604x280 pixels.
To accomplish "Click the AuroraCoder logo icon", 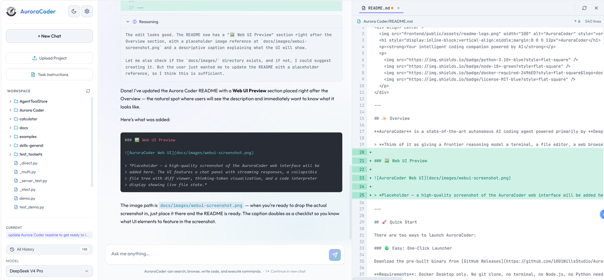I will click(x=11, y=11).
